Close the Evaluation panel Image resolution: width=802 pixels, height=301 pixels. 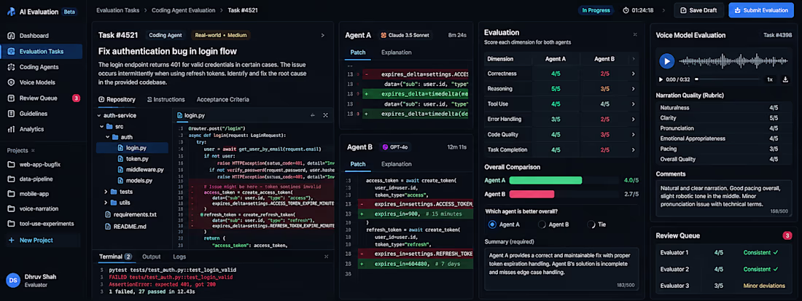coord(635,34)
